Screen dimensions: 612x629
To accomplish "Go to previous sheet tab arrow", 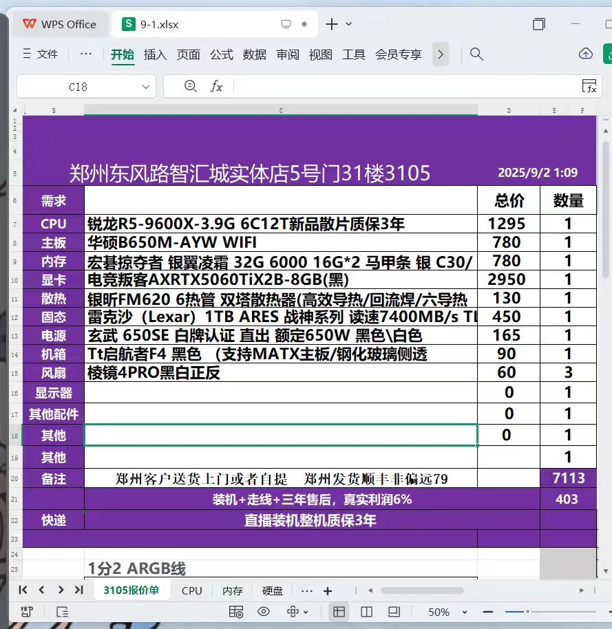I will pos(41,590).
